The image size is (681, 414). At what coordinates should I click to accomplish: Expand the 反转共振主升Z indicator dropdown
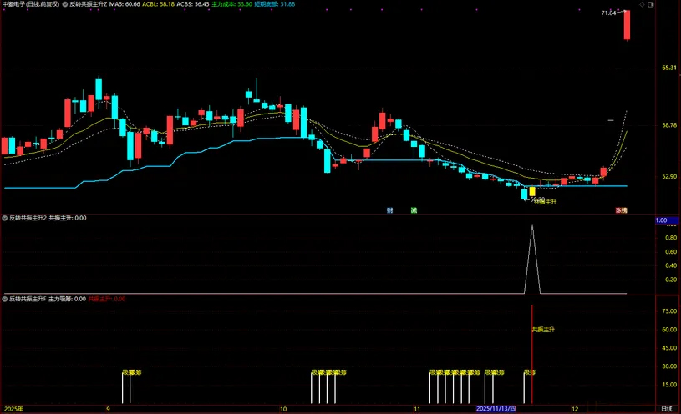point(65,4)
